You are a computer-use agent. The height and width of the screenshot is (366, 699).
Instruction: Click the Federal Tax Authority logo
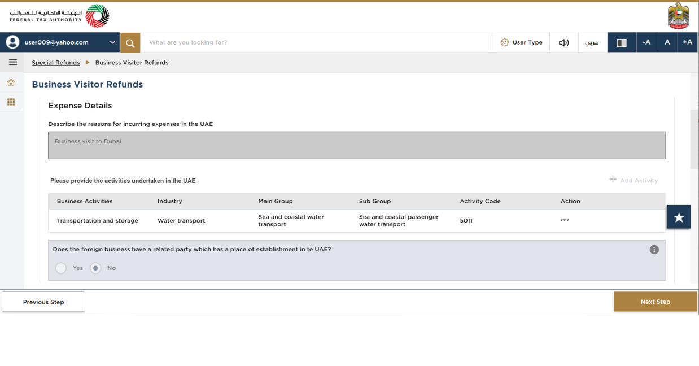click(x=59, y=16)
